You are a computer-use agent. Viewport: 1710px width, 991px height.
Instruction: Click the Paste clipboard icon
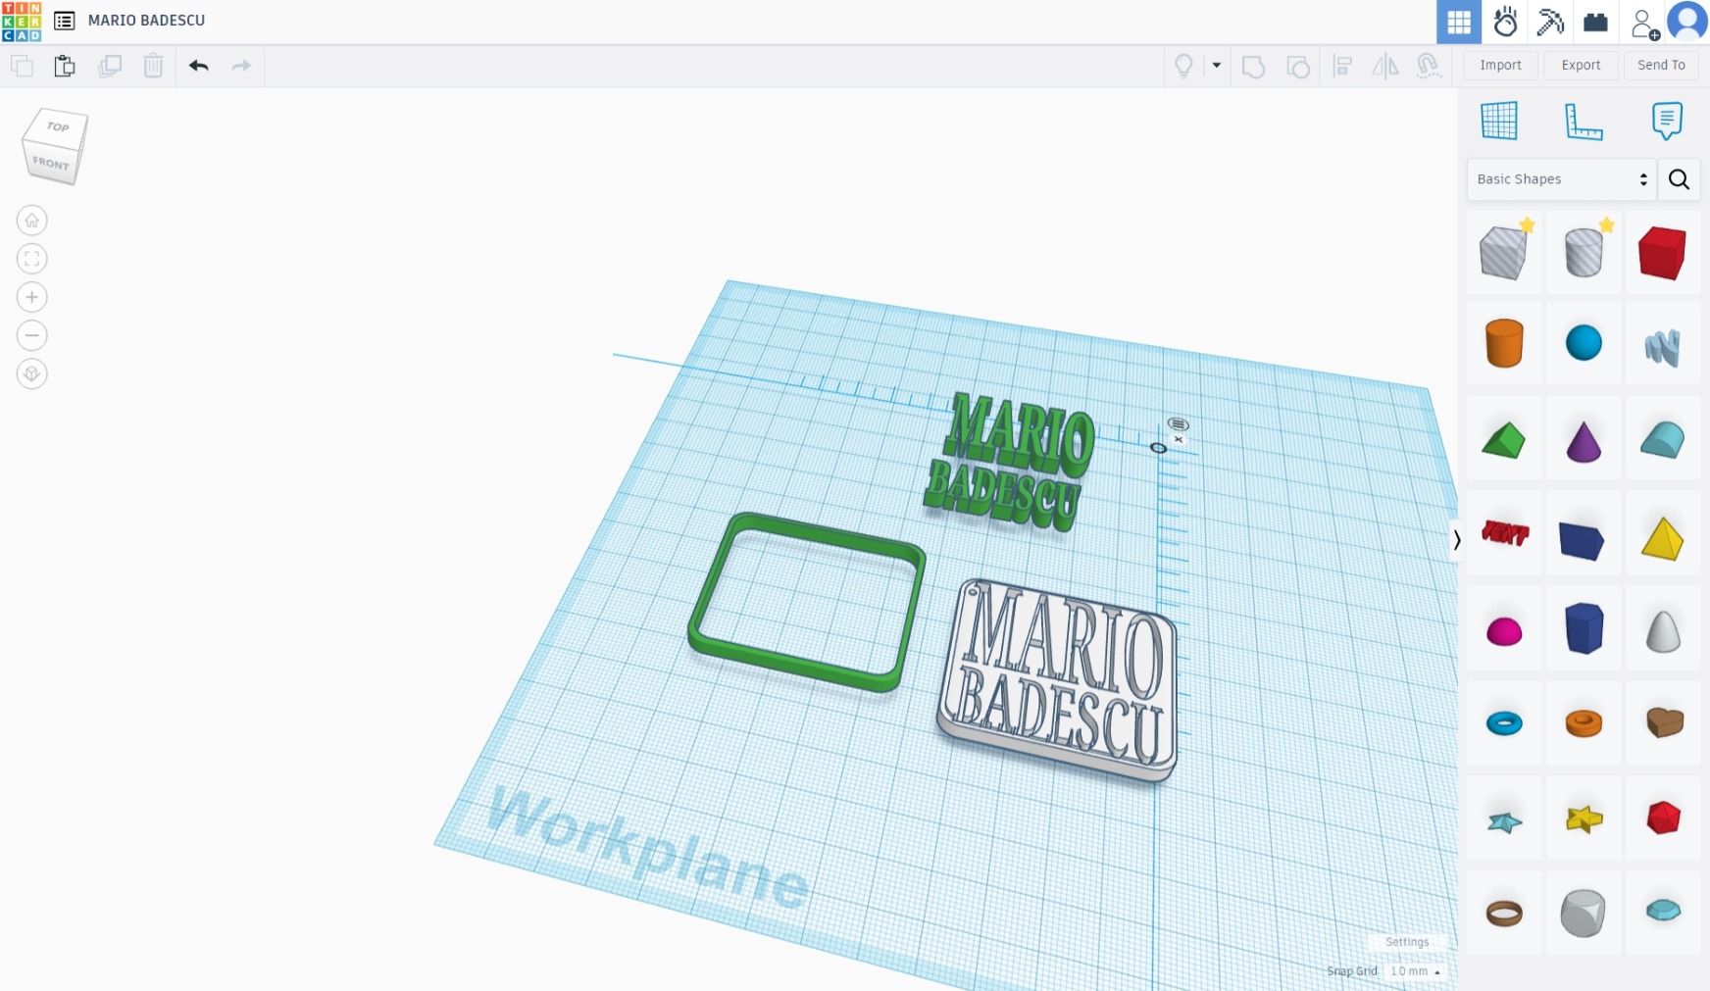point(65,66)
